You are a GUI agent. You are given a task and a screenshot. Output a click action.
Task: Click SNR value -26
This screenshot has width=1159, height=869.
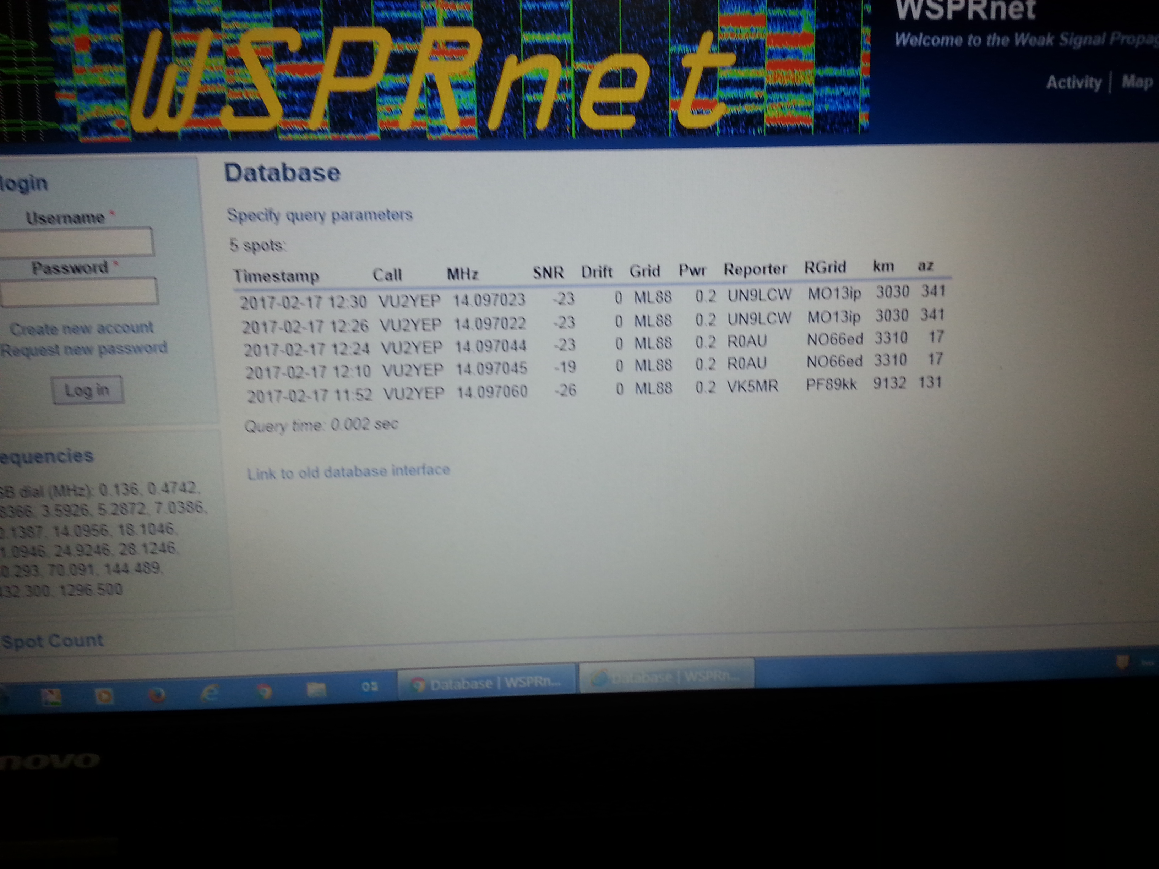pyautogui.click(x=565, y=390)
